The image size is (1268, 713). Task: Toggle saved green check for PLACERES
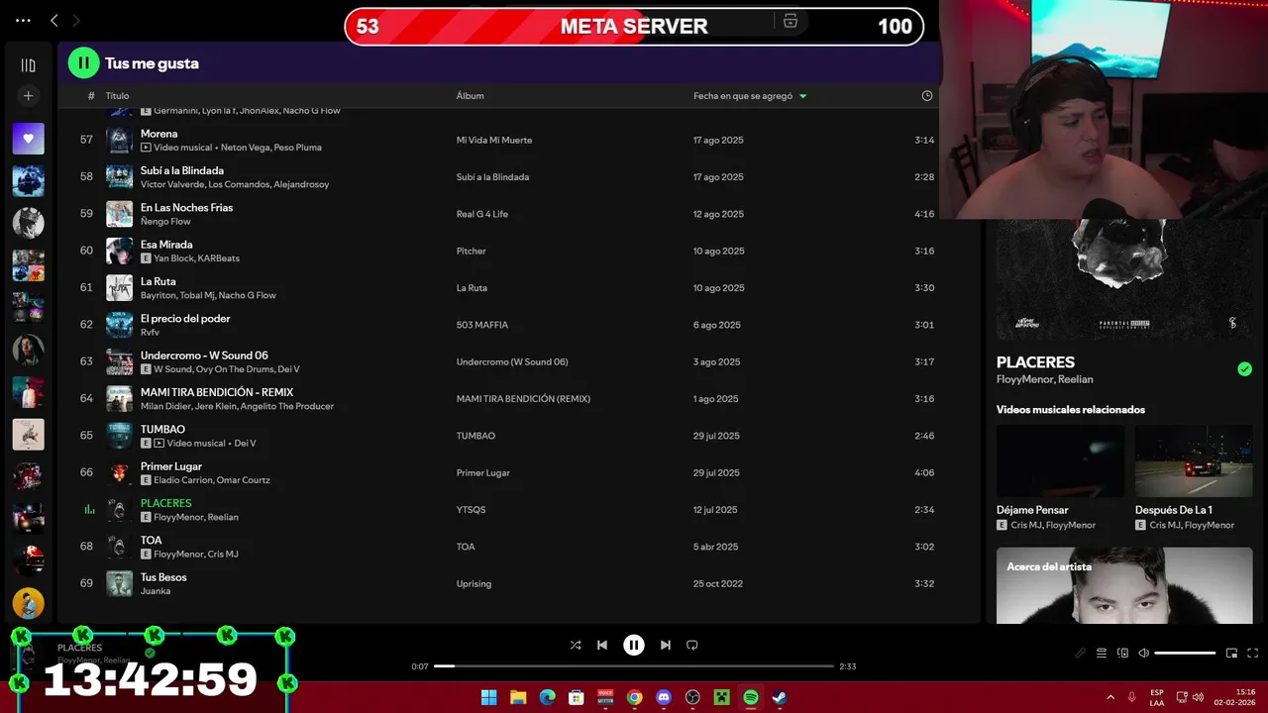coord(1244,369)
